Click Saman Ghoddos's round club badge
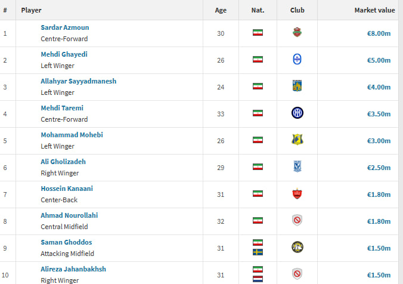Screen dimensions: 403x284 297,247
